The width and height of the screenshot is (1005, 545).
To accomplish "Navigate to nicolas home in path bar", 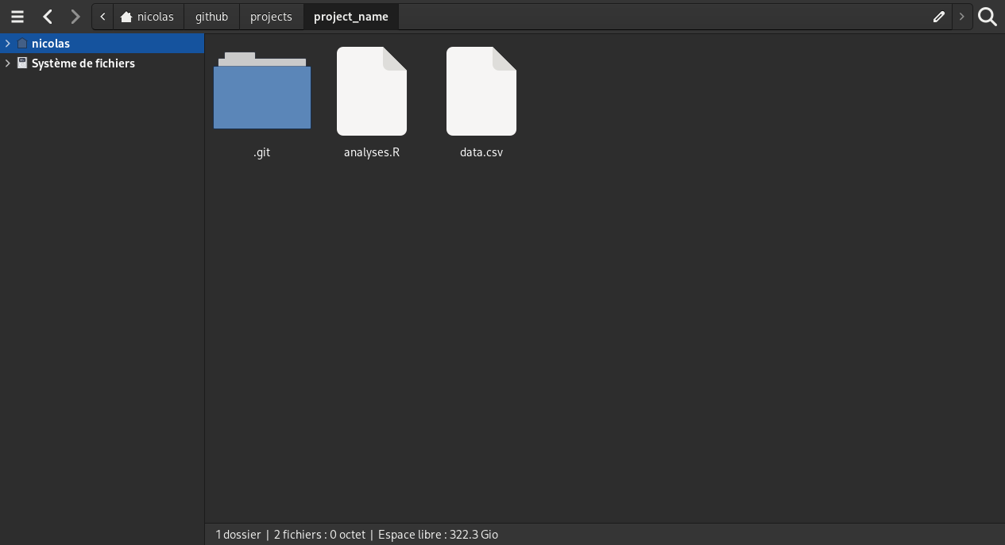I will [148, 17].
